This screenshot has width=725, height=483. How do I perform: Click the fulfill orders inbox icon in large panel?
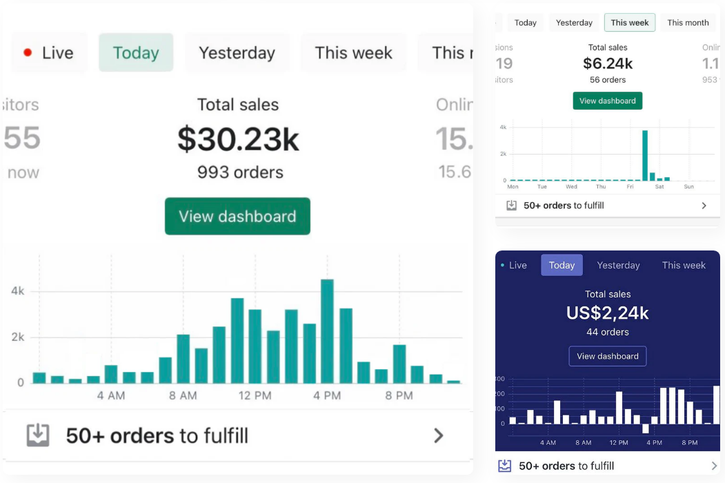[38, 435]
